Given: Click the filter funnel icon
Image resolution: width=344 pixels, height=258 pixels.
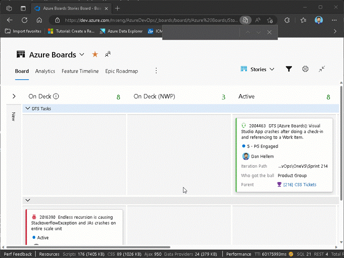Looking at the screenshot, I should coord(289,69).
